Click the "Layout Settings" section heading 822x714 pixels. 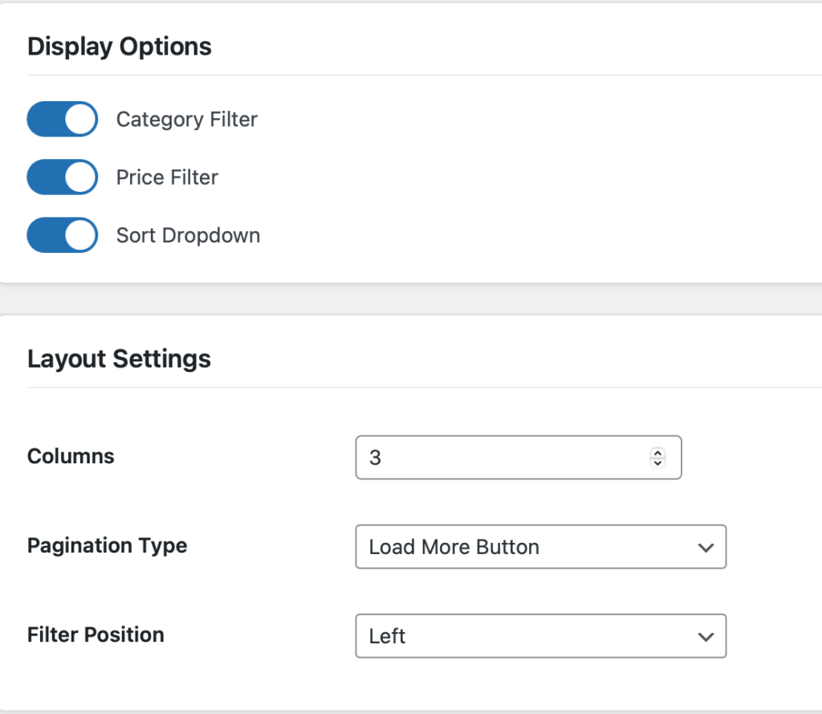[x=119, y=358]
